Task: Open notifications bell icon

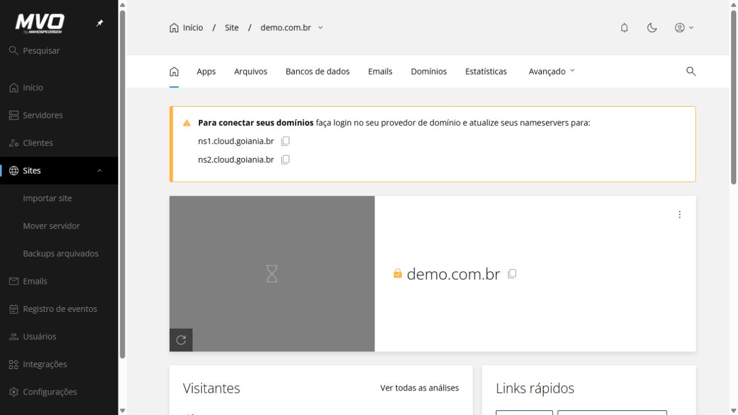Action: [x=624, y=27]
